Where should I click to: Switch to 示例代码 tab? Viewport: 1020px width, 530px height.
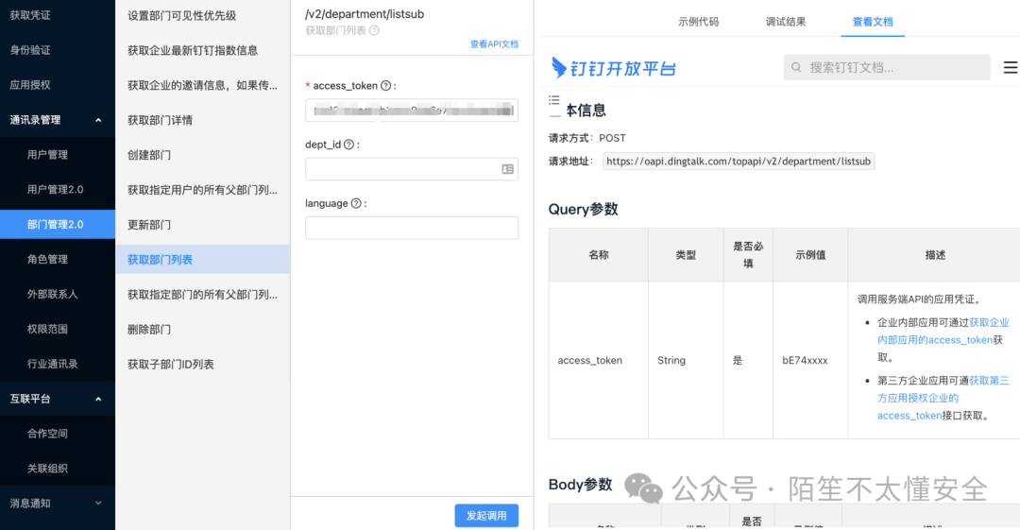point(698,22)
